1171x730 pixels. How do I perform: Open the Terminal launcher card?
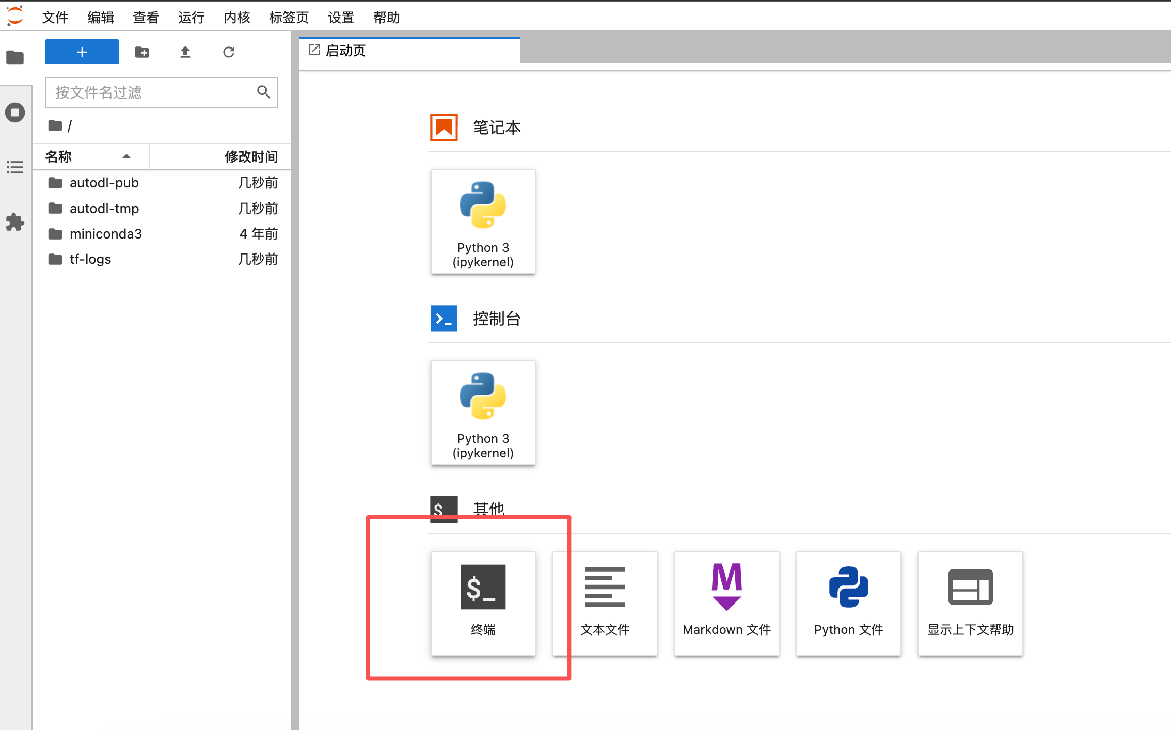pyautogui.click(x=483, y=603)
